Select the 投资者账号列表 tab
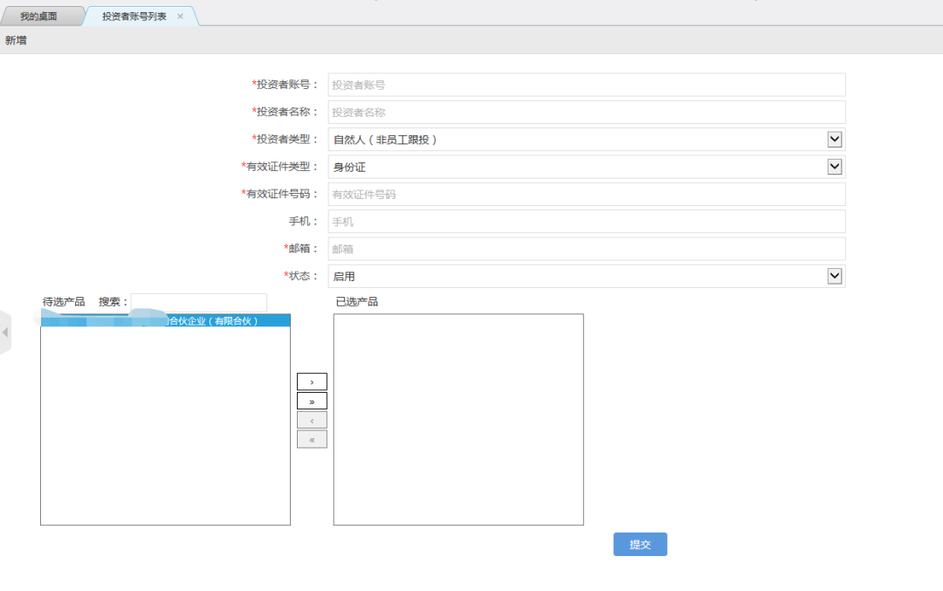The image size is (943, 591). click(x=134, y=17)
